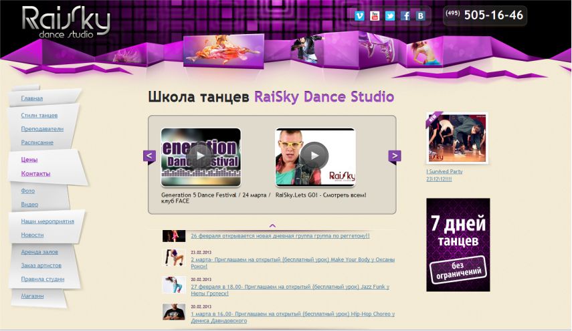Screen dimensions: 572x331
Task: Open the VKontakte social icon
Action: 421,15
